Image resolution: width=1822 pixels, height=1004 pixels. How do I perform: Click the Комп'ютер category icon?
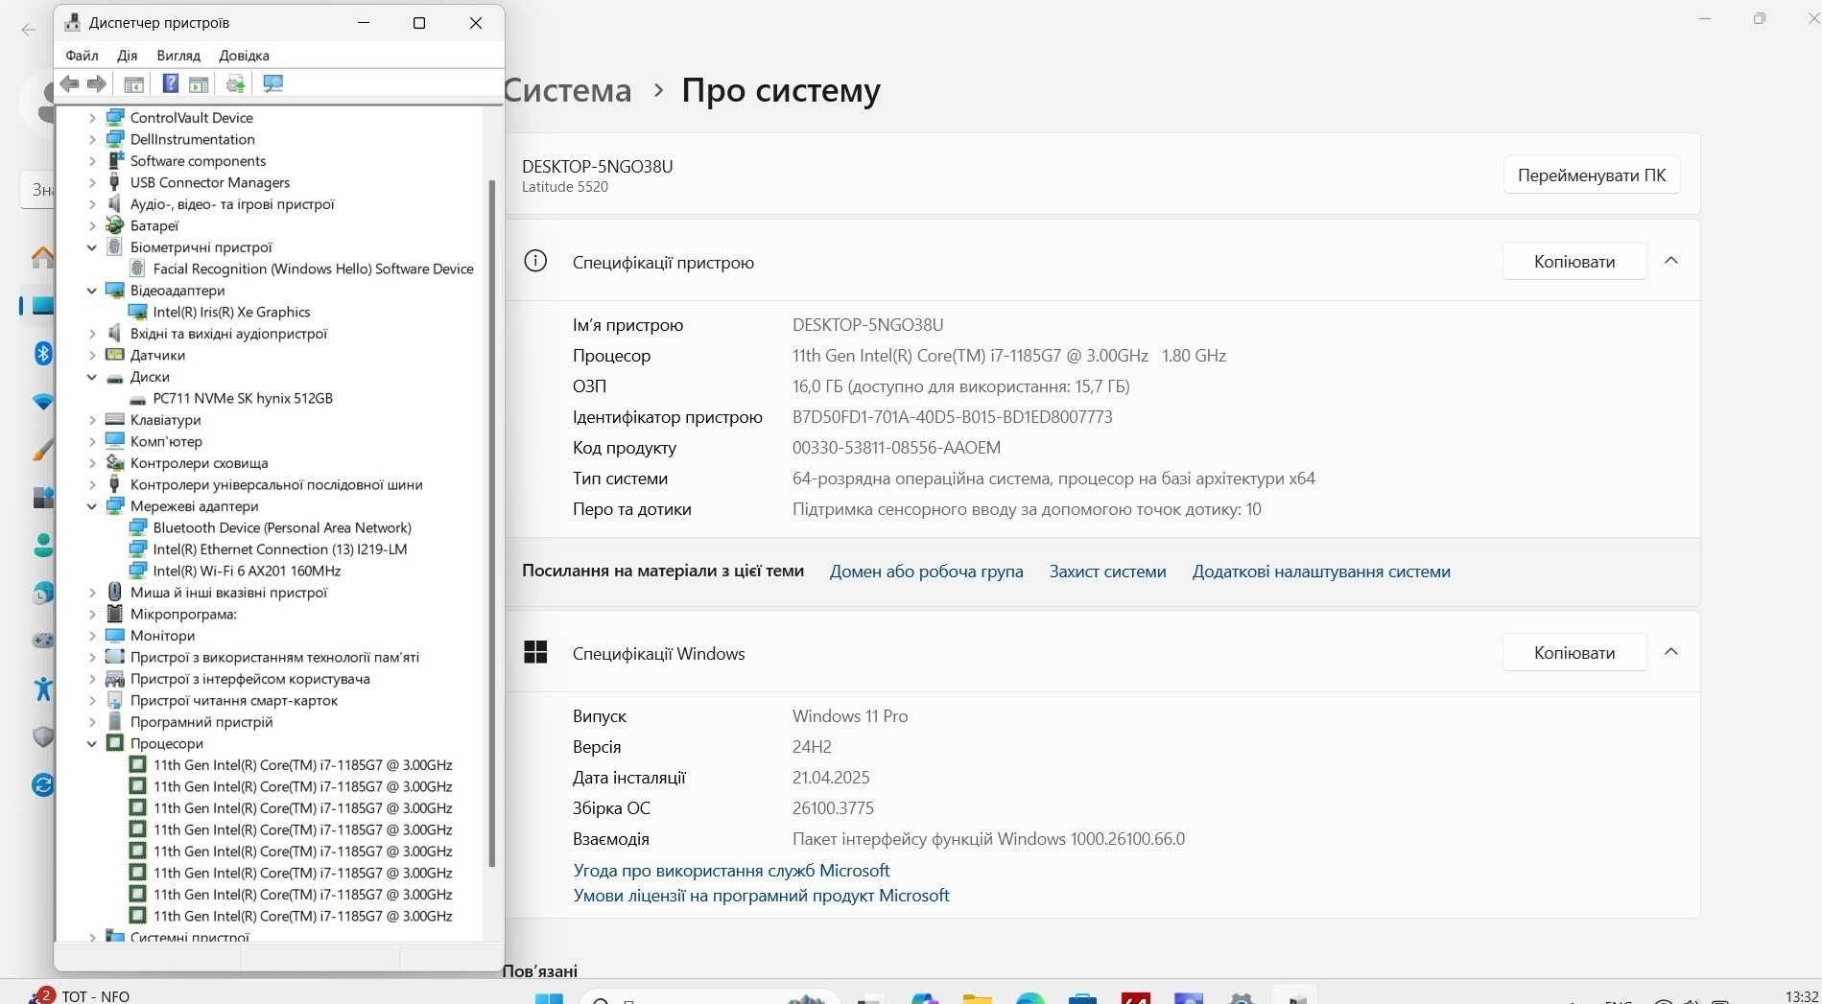(115, 441)
